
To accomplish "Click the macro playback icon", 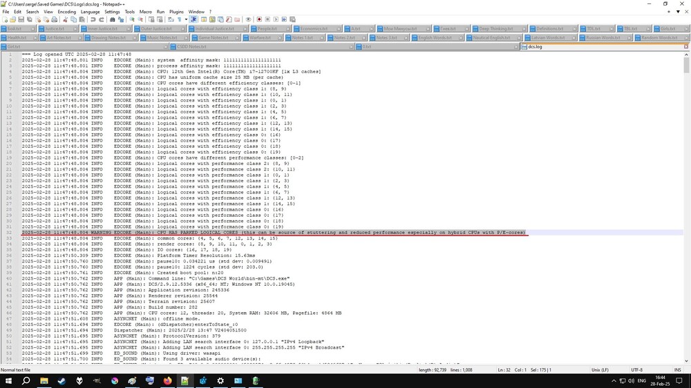I will click(x=276, y=19).
